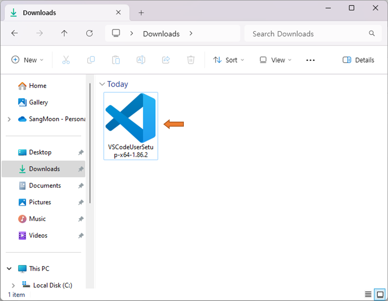The height and width of the screenshot is (301, 388).
Task: Toggle the Details pane
Action: point(358,60)
